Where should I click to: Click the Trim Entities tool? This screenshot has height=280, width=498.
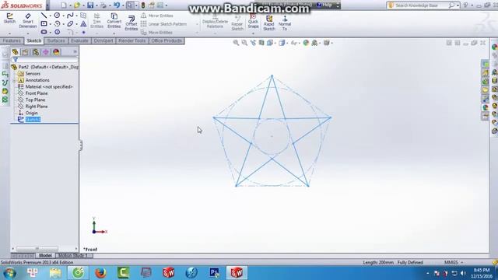click(x=96, y=21)
